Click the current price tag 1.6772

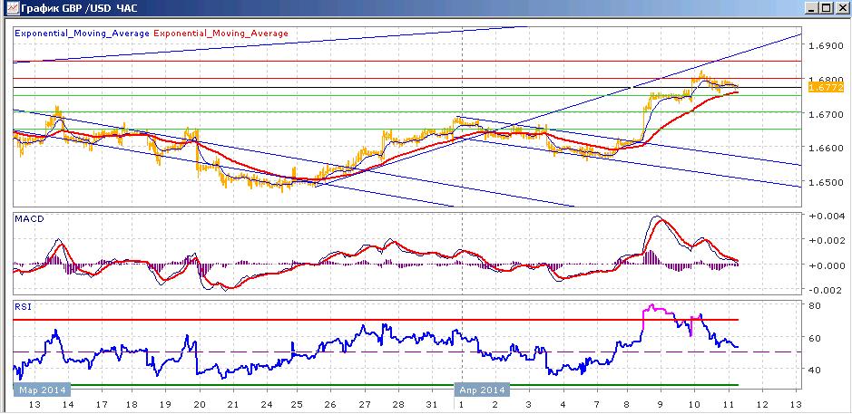tap(826, 87)
